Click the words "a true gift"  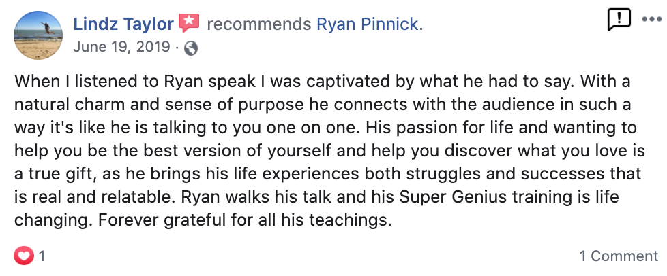pos(50,175)
